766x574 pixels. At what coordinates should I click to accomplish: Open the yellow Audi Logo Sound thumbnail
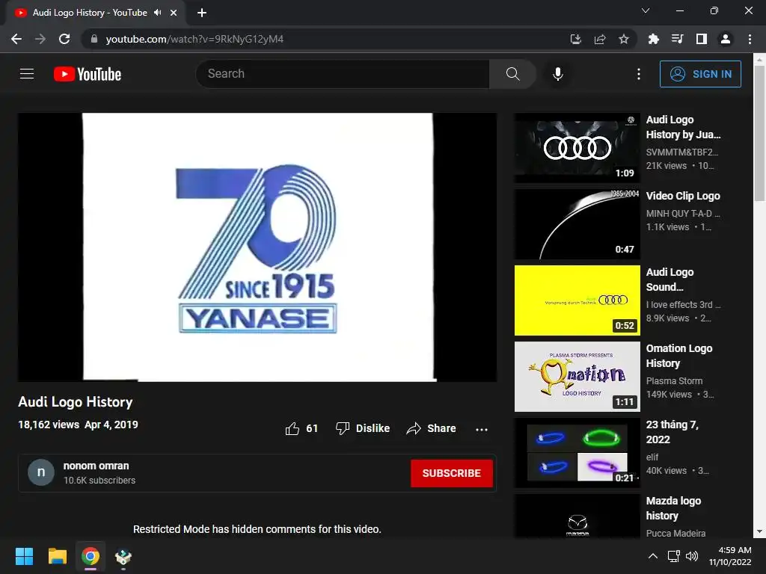[x=577, y=300]
